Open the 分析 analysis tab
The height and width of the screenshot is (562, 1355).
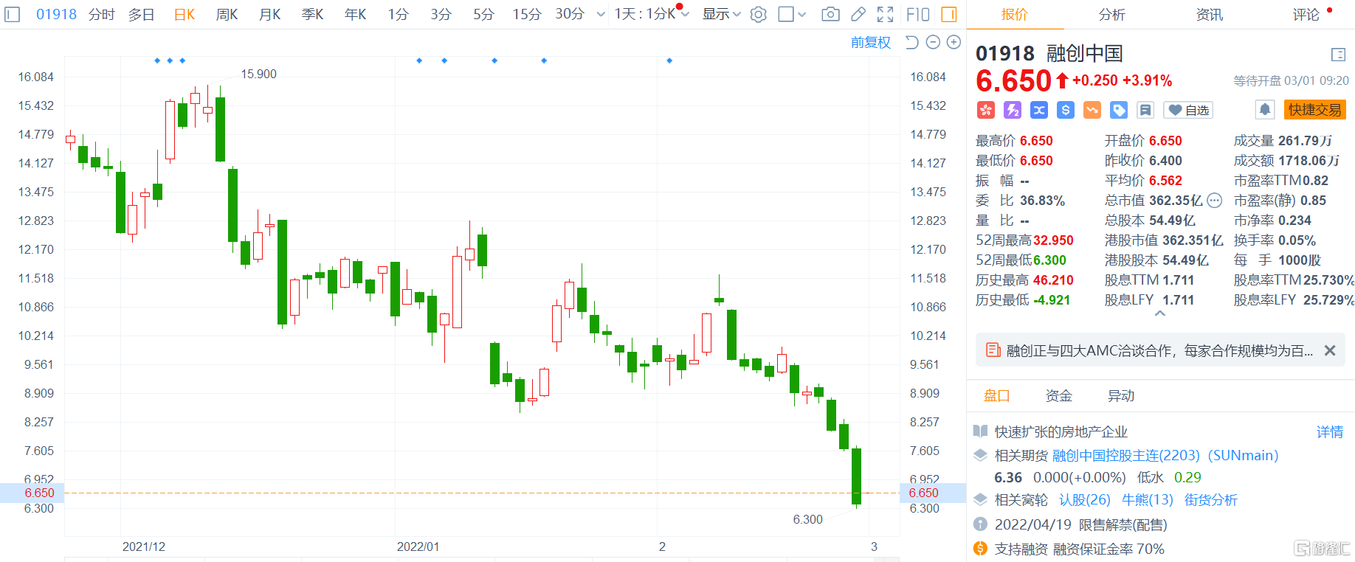coord(1111,14)
